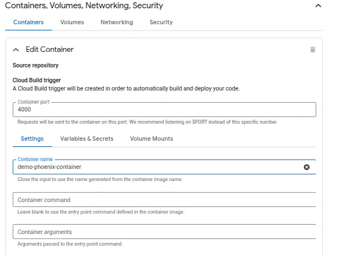The width and height of the screenshot is (340, 255).
Task: Focus the Container command input field
Action: tap(164, 200)
